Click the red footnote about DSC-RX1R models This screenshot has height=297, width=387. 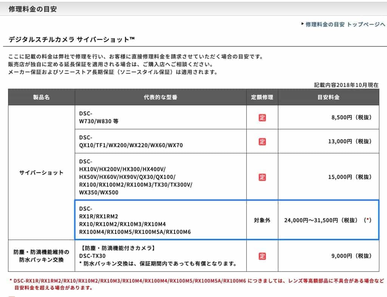pos(197,284)
